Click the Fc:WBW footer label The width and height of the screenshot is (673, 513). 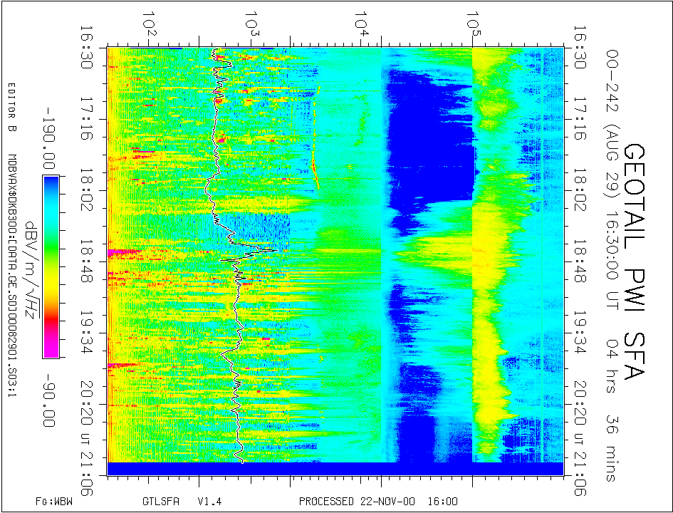click(53, 502)
